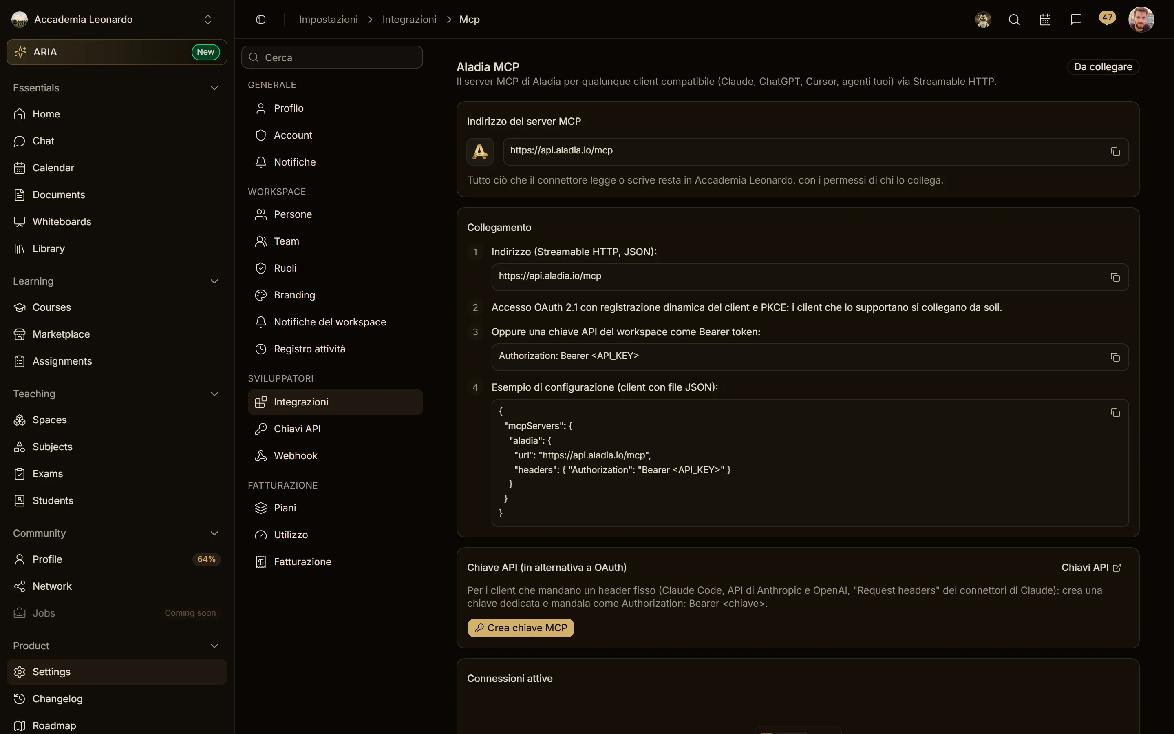Open the Chiavi API external link

pyautogui.click(x=1091, y=568)
